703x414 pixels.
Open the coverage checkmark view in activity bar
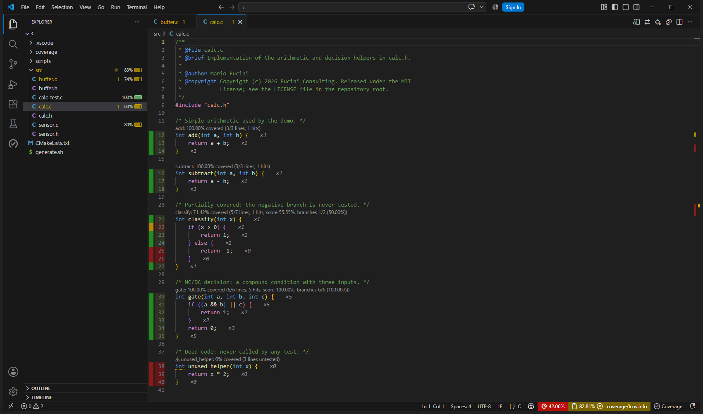coord(13,144)
